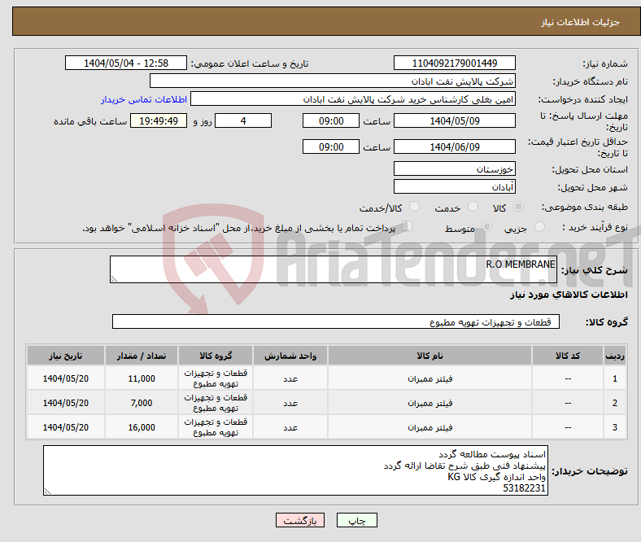Click the گروه کالا column header
The height and width of the screenshot is (542, 641).
216,356
